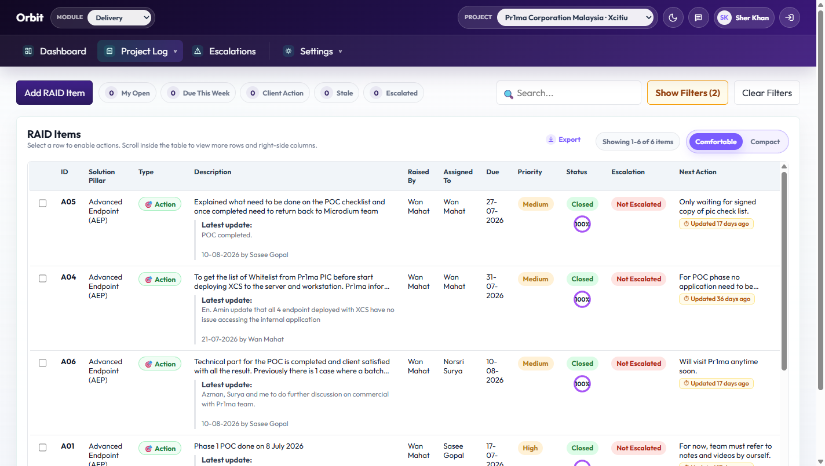Select the checkbox for row A05
The height and width of the screenshot is (466, 825).
(42, 203)
